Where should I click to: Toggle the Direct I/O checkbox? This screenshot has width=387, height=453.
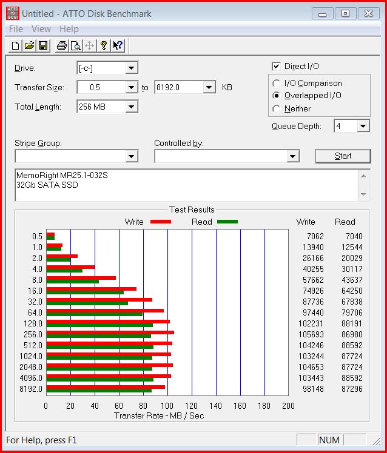(276, 67)
